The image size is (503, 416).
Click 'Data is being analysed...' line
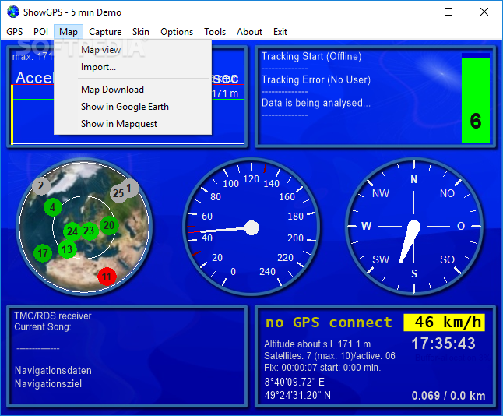tap(316, 103)
